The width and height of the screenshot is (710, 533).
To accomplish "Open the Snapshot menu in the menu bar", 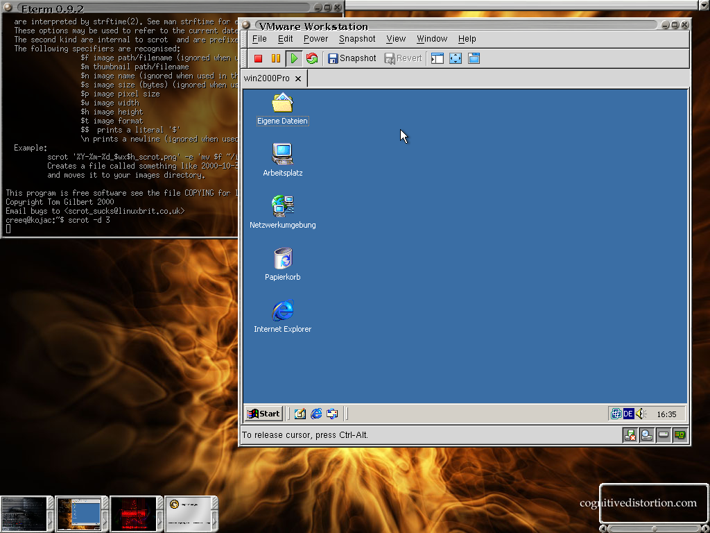I will [357, 39].
